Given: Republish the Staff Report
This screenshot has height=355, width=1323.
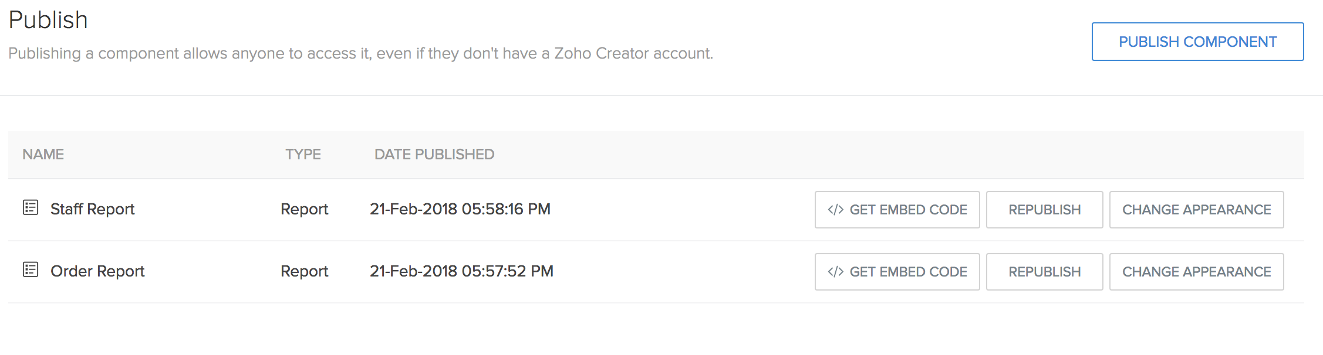Looking at the screenshot, I should tap(1044, 209).
